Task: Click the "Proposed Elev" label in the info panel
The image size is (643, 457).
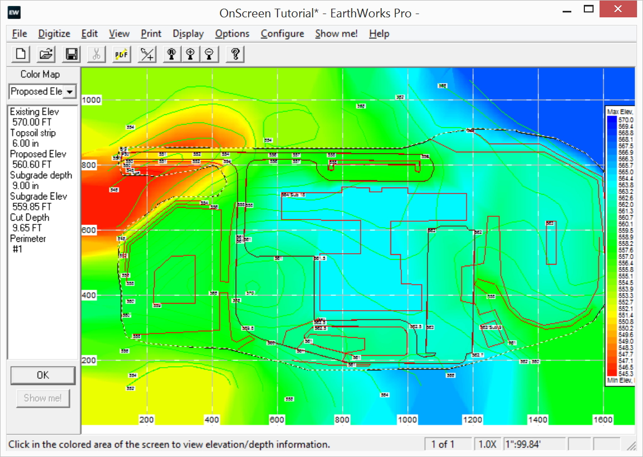Action: point(38,154)
